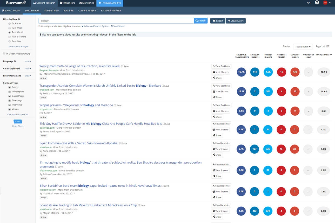Sort by the Total Shares column header

(324, 55)
